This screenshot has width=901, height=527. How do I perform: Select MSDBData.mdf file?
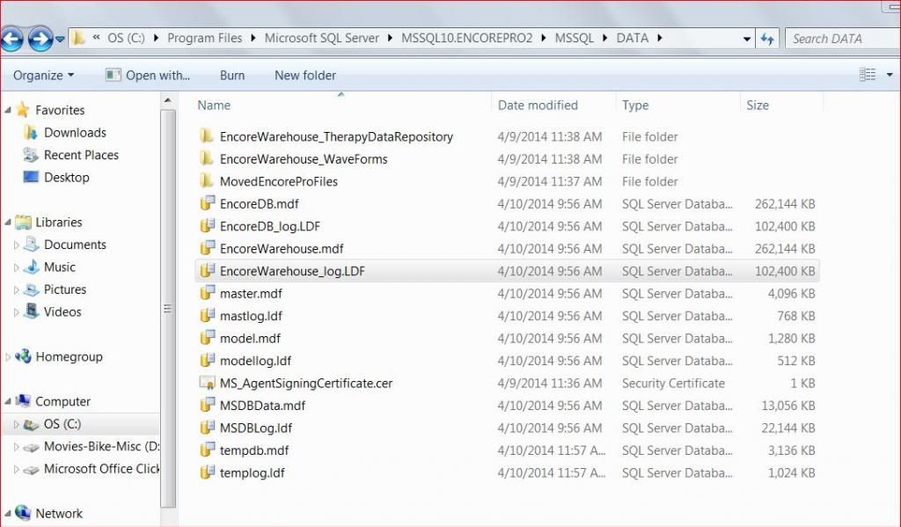[262, 406]
